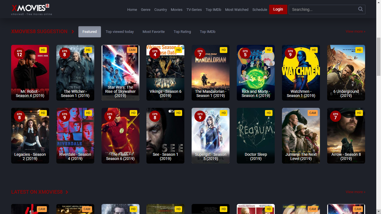Click View more for XMOVIES8 Suggestion

coord(356,31)
